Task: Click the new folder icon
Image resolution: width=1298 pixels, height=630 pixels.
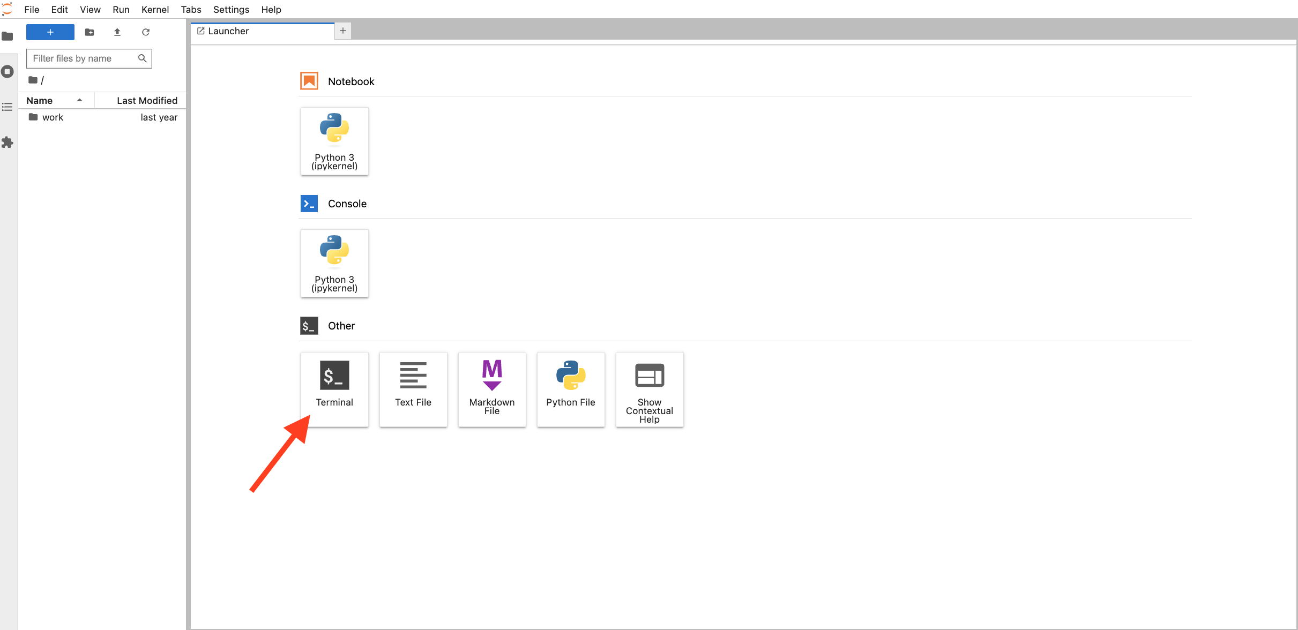Action: click(89, 32)
